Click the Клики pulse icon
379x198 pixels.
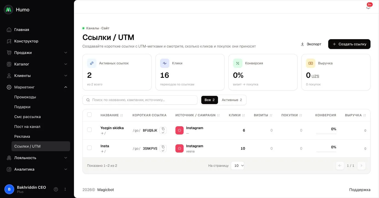[x=165, y=63]
